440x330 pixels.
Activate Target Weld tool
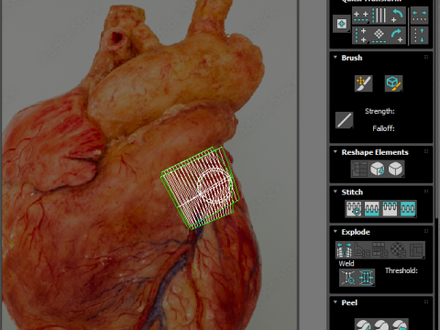coord(348,278)
